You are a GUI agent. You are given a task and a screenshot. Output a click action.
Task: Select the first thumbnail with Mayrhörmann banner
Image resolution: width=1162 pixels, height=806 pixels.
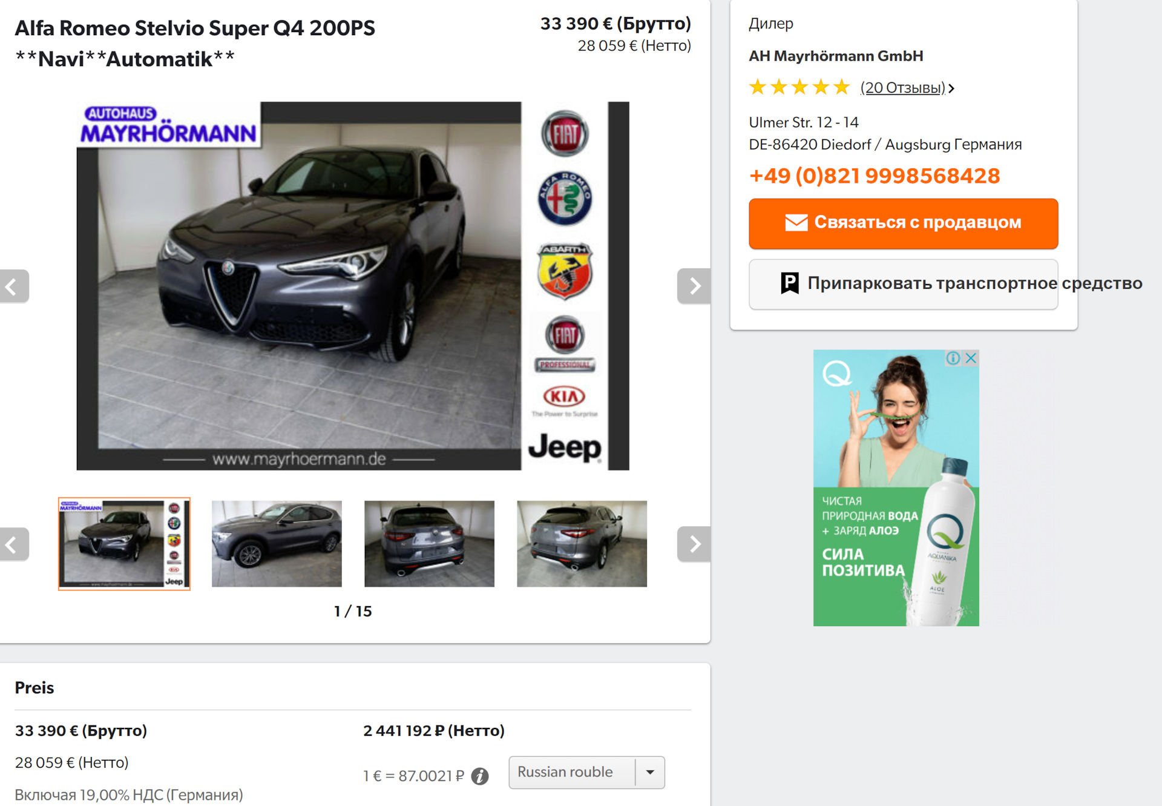[124, 544]
